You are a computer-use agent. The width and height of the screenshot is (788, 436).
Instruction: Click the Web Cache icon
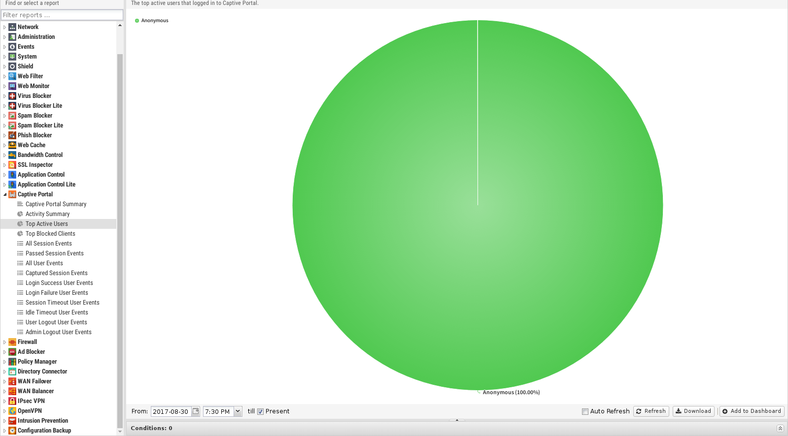[x=12, y=145]
